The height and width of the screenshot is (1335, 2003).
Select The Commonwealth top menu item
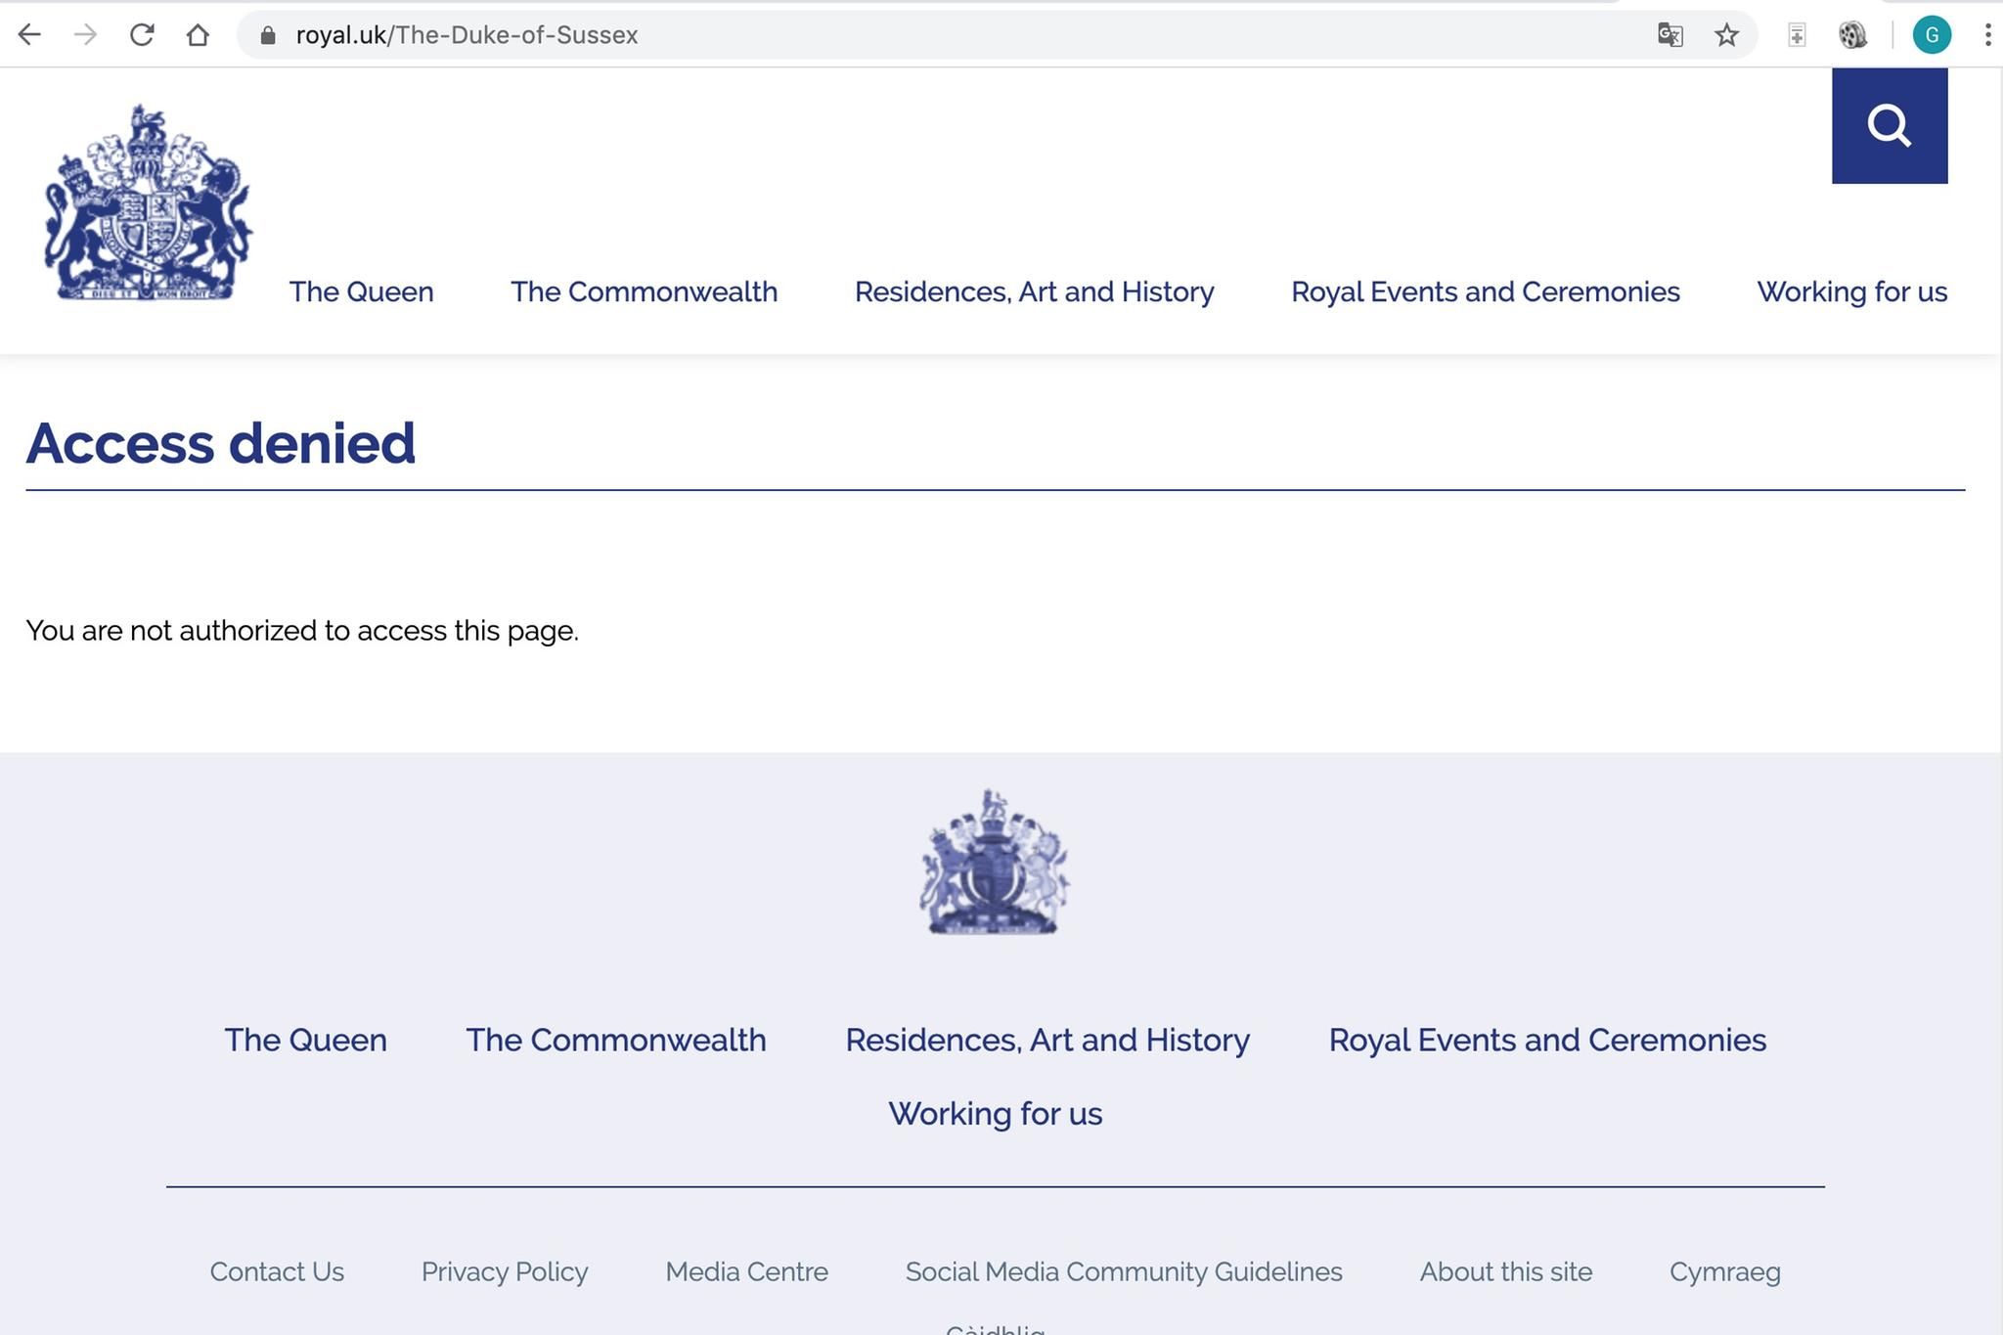tap(644, 291)
